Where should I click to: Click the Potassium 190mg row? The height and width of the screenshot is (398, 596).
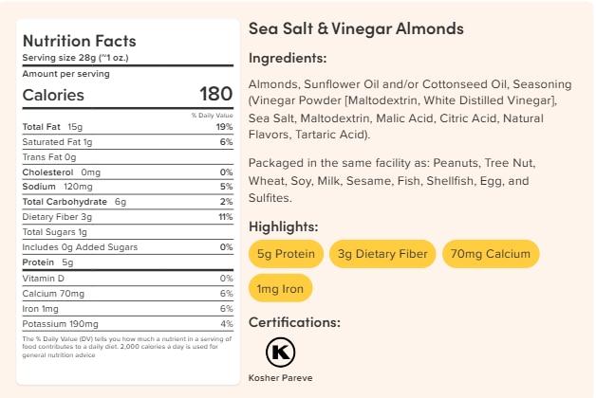coord(127,322)
